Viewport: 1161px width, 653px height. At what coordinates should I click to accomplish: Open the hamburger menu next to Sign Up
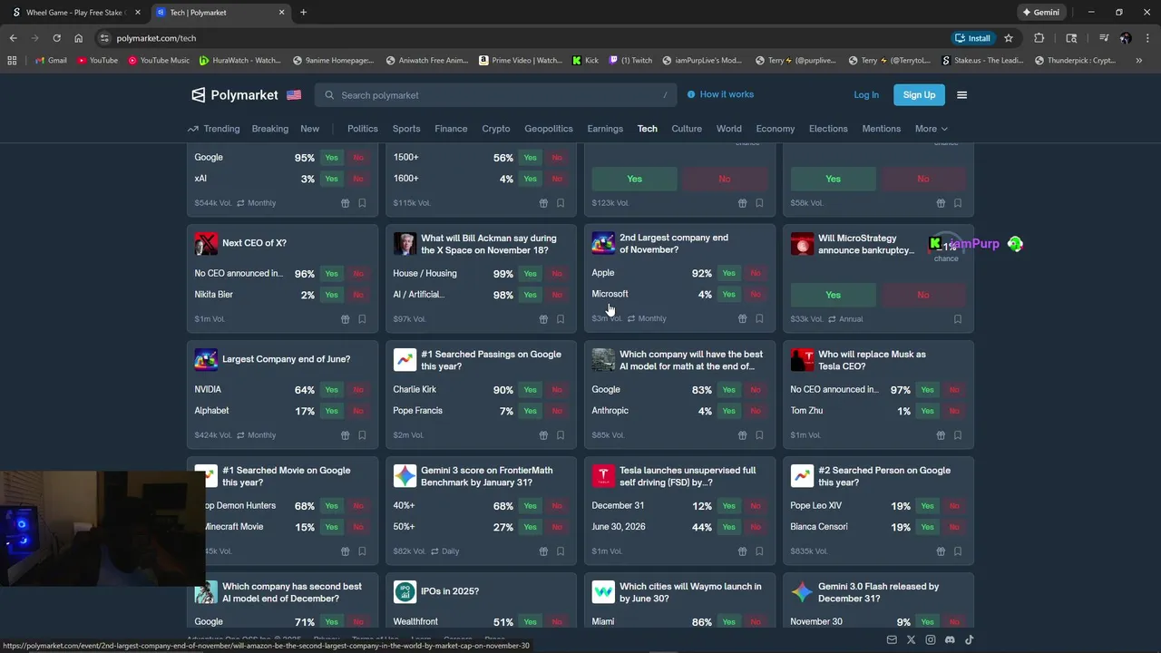(962, 95)
